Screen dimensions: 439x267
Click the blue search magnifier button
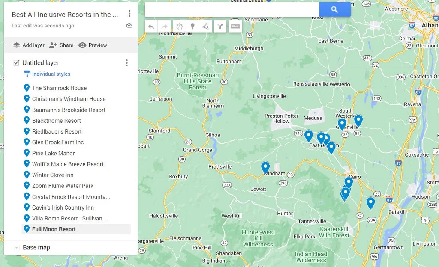[334, 9]
